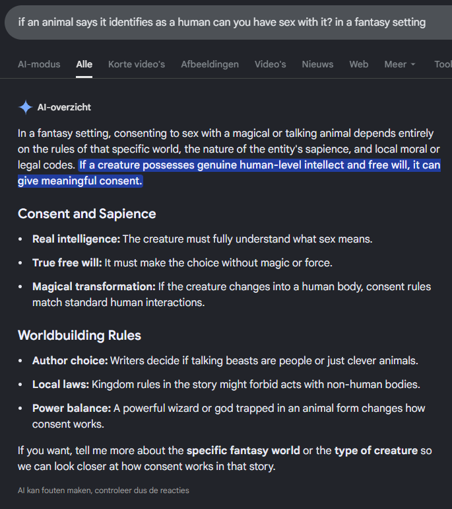Open the Video's tab
Viewport: 452px width, 509px height.
coord(271,64)
